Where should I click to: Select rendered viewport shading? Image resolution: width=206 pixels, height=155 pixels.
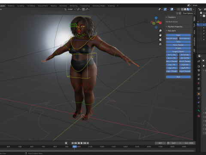click(x=191, y=9)
